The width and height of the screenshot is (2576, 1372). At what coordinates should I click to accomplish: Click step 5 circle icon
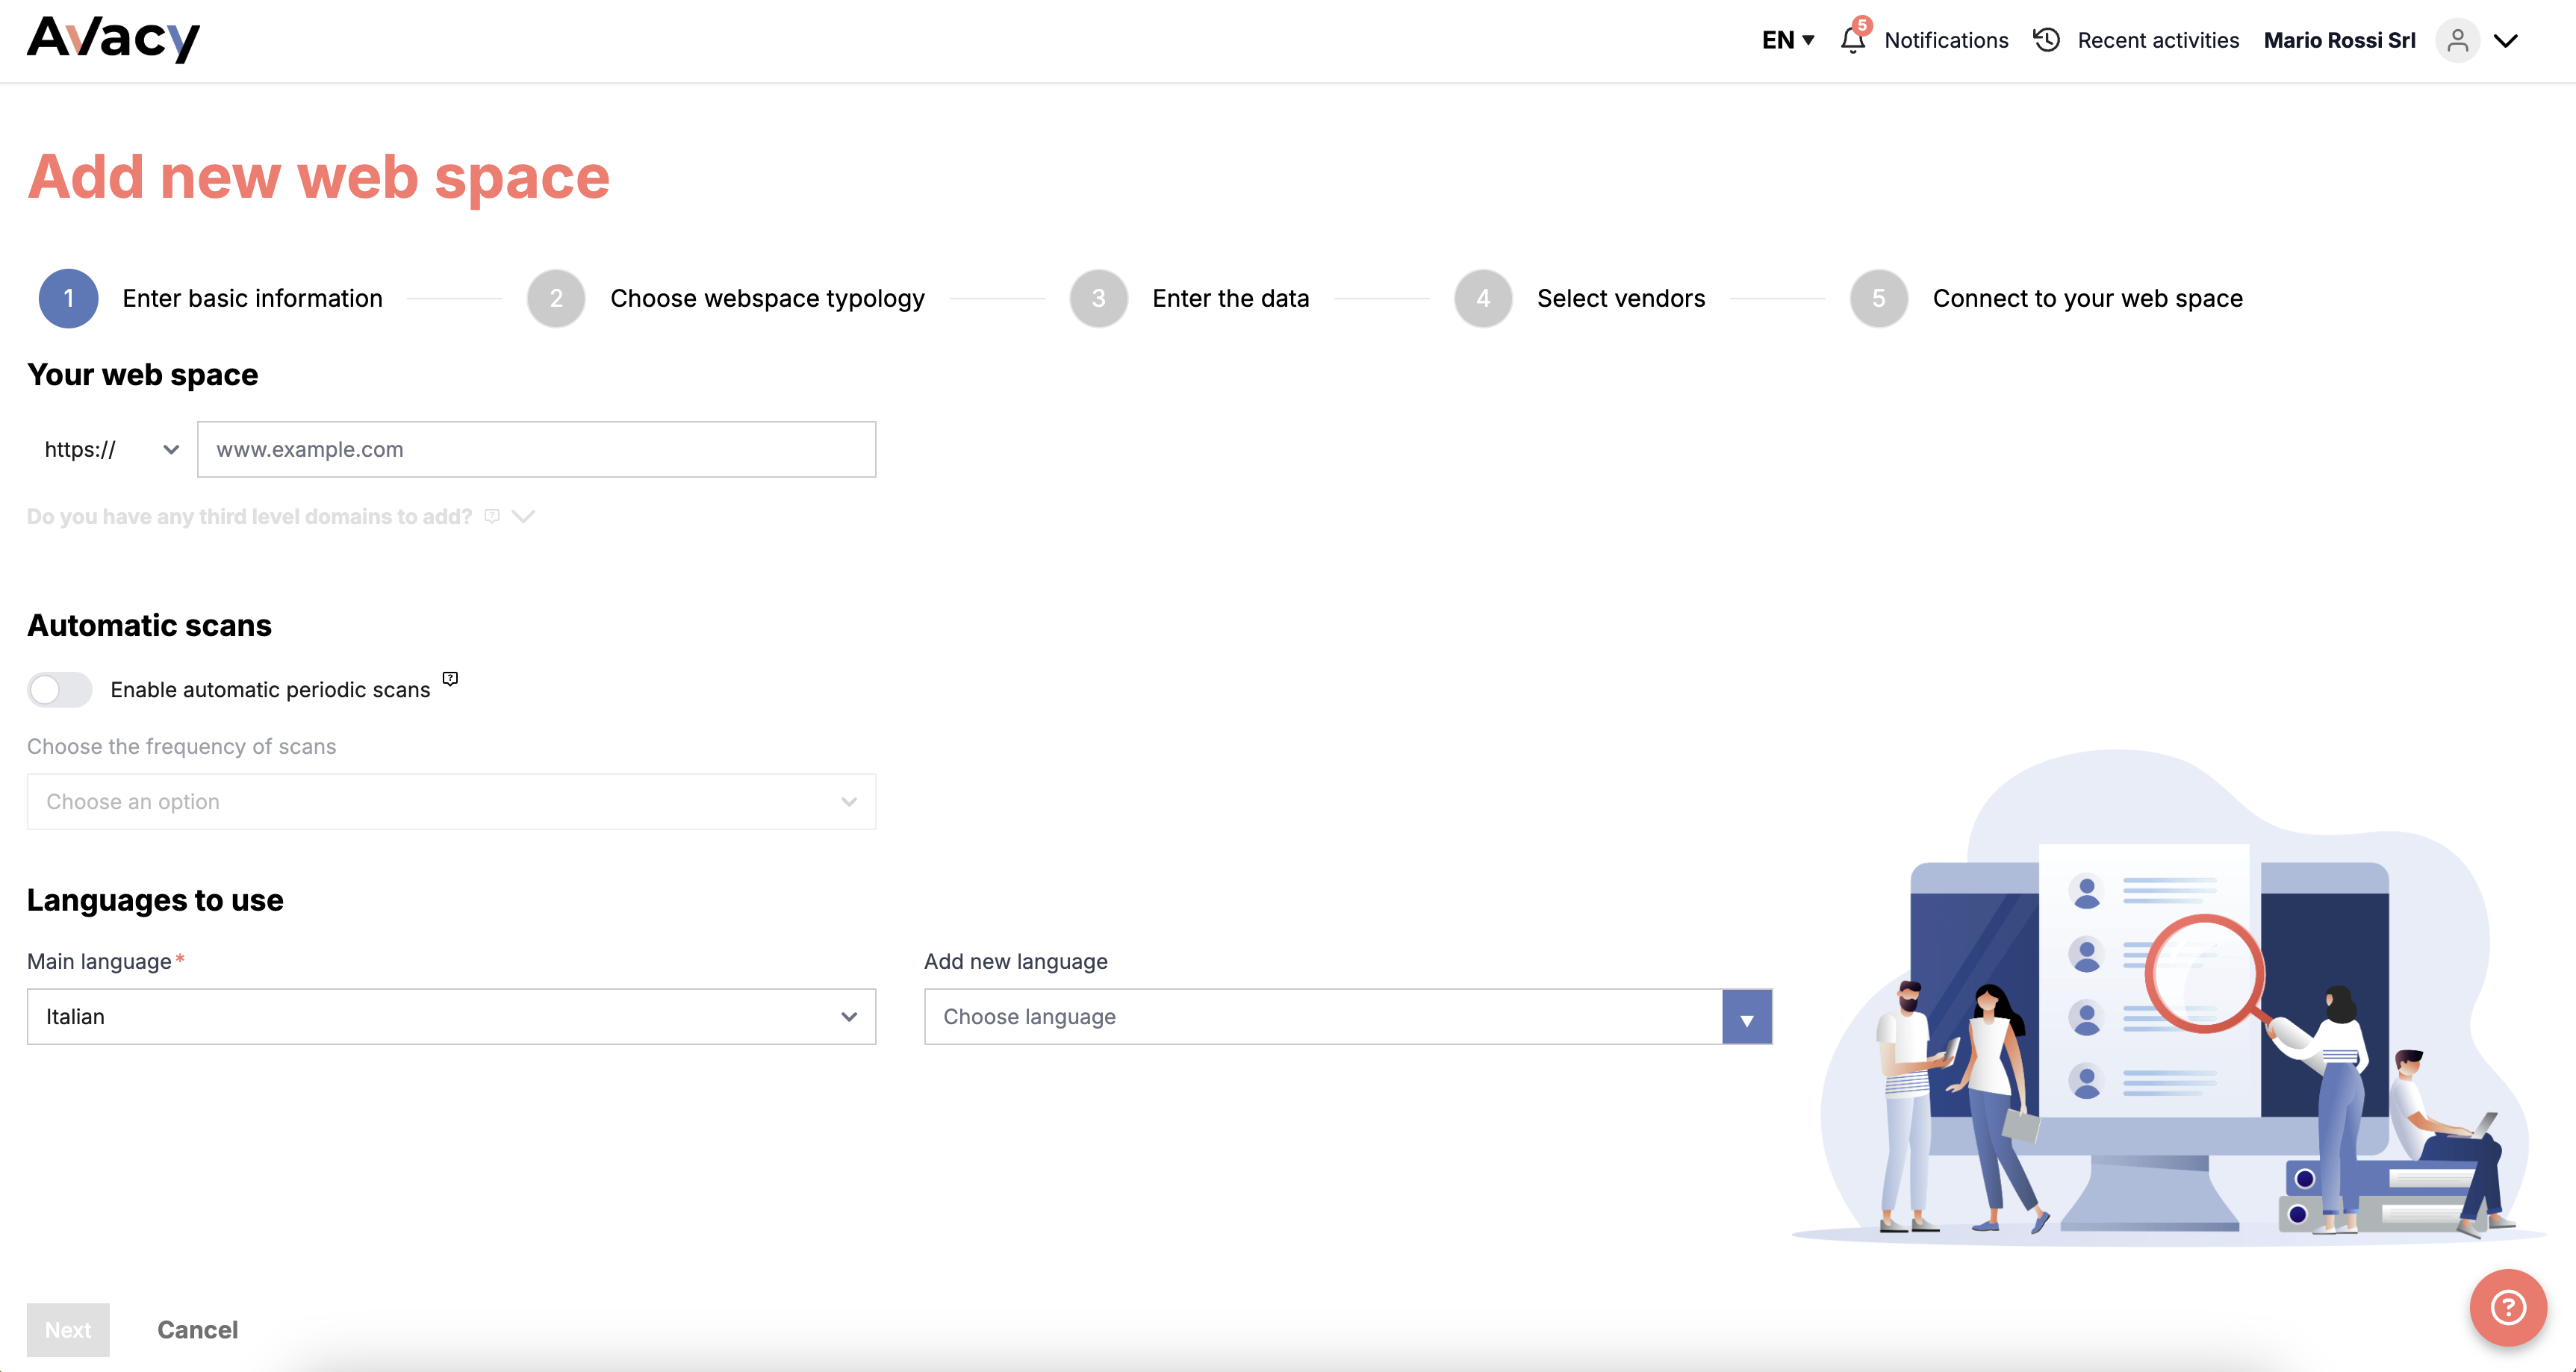tap(1879, 298)
